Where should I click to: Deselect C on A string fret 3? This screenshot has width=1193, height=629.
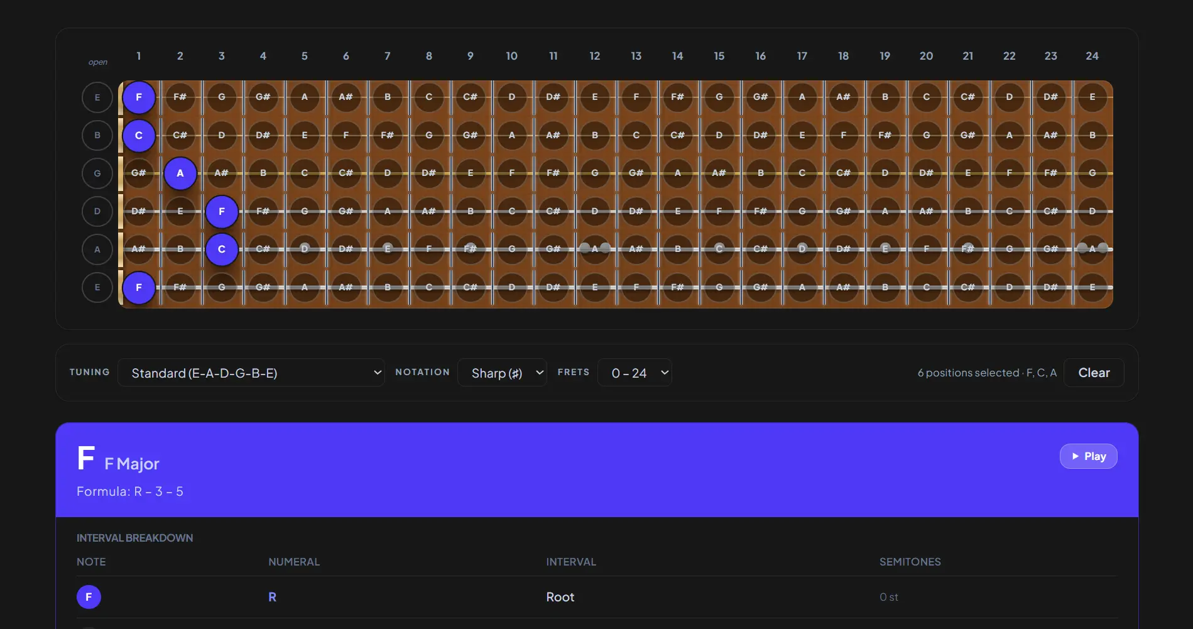[x=222, y=249]
